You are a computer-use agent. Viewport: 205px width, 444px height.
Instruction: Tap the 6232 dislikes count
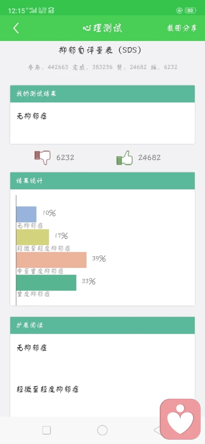(x=65, y=158)
